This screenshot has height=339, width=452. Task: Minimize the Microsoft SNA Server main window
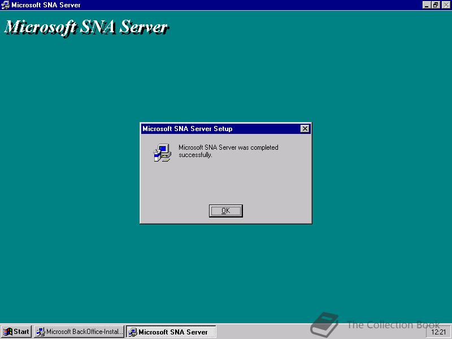[x=427, y=5]
